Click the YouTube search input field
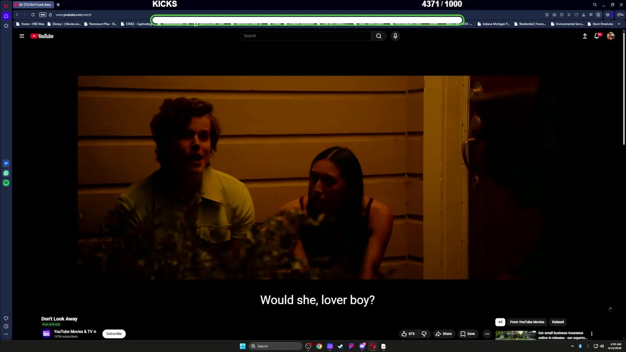 point(306,36)
